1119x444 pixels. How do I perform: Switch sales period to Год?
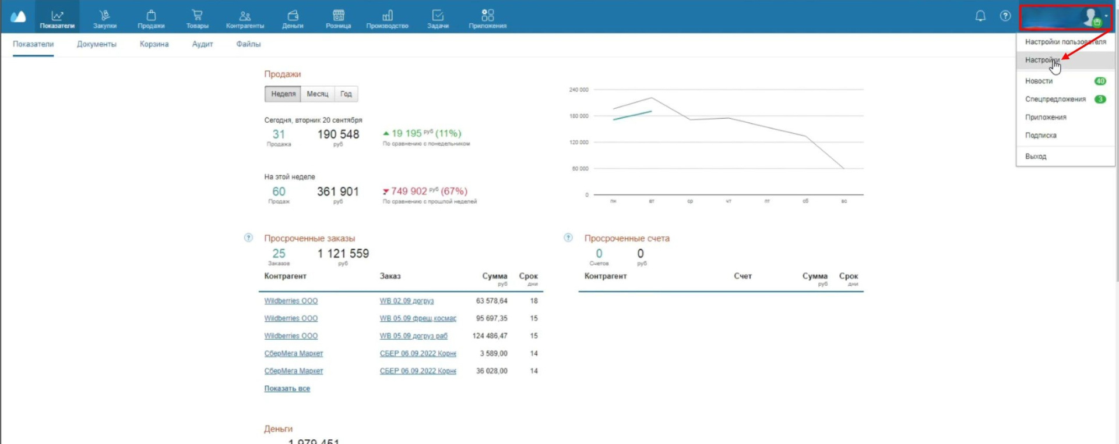[x=346, y=94]
